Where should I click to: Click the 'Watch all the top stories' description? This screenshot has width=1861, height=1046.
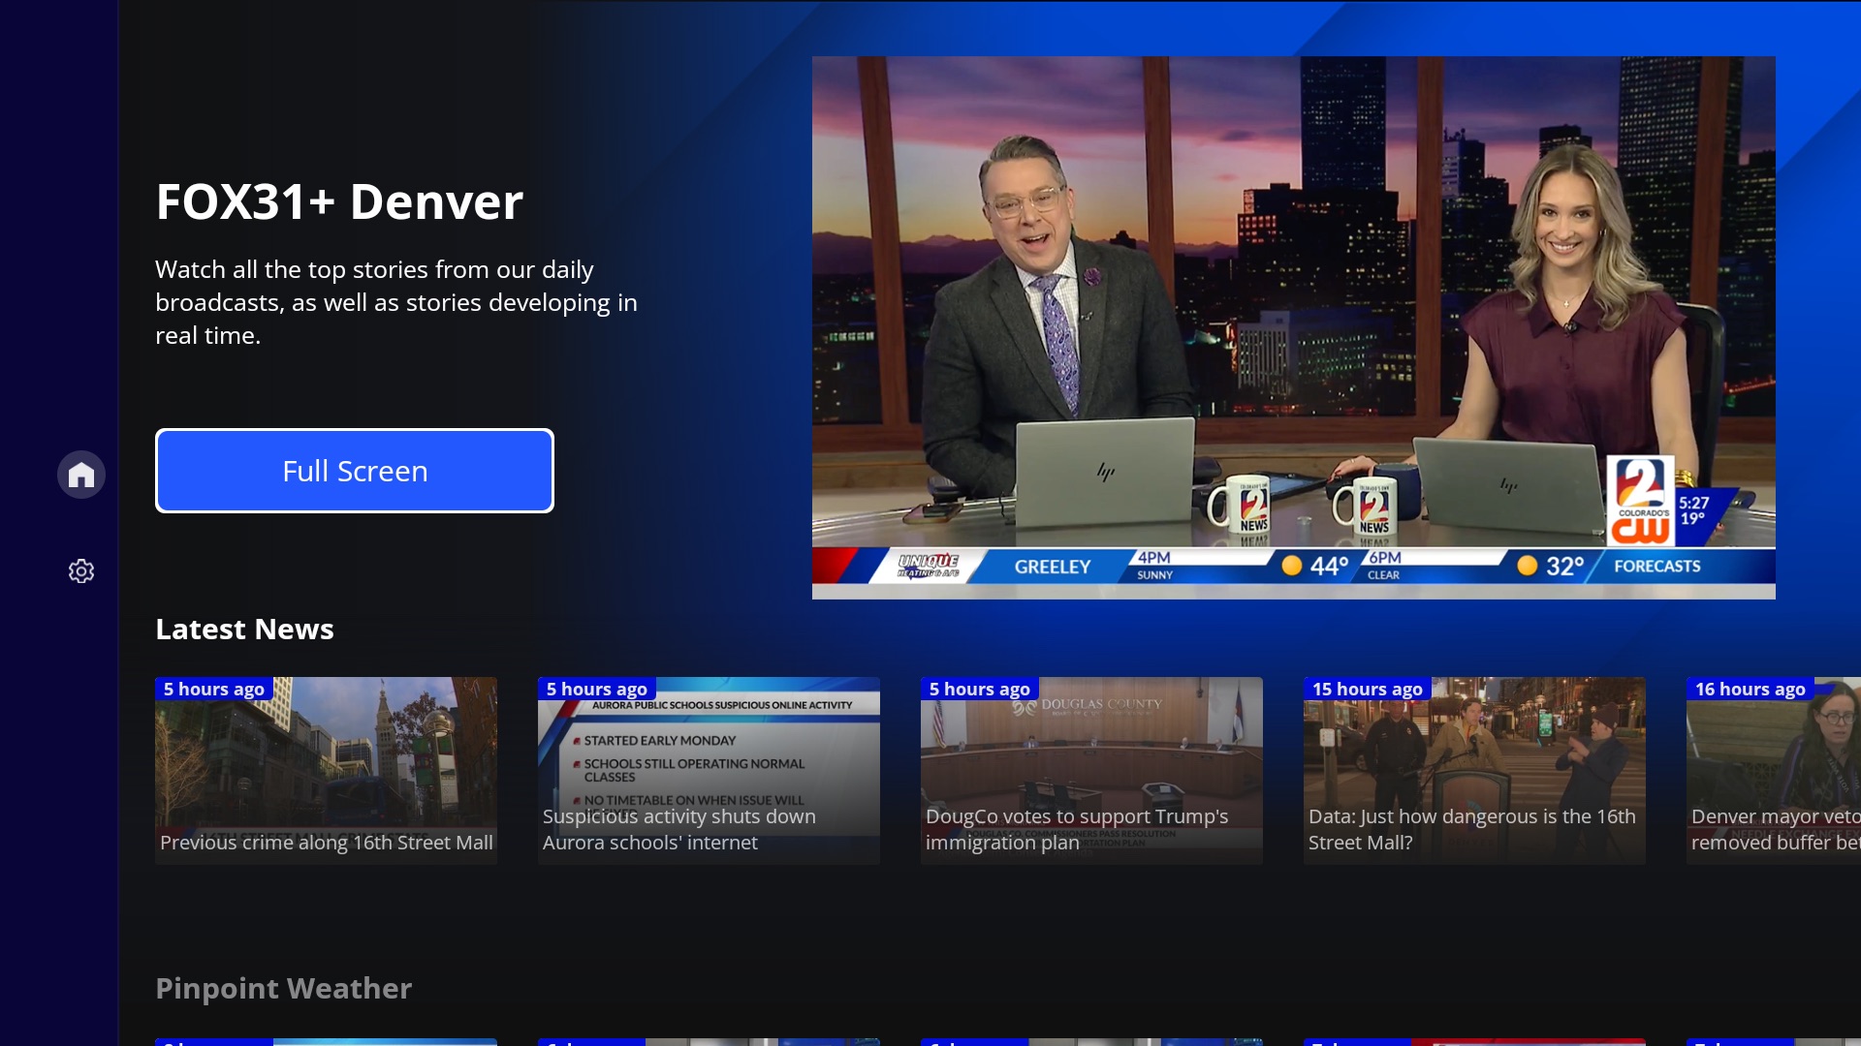[x=396, y=302]
